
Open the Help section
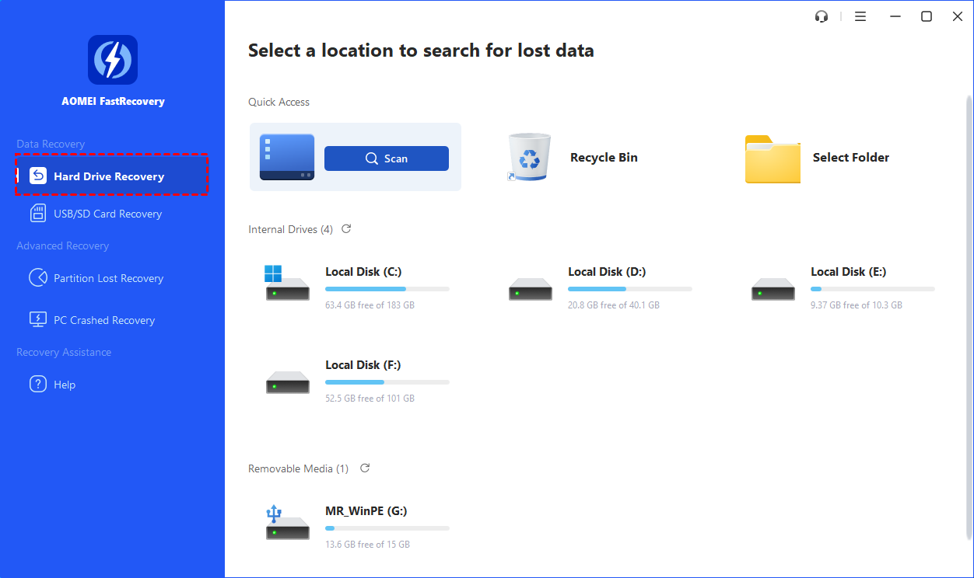click(64, 385)
